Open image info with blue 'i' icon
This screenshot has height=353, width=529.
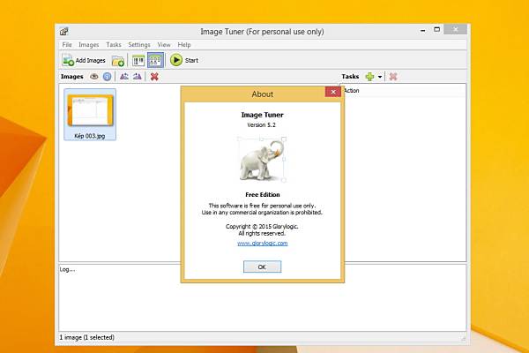(x=107, y=77)
